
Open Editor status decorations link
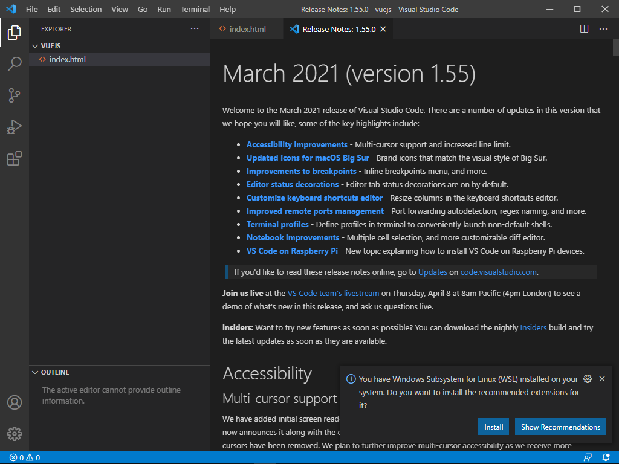pos(293,185)
